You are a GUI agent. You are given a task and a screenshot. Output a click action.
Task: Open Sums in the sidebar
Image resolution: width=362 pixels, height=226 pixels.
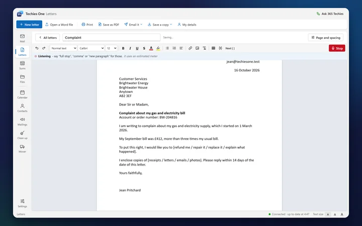pos(23,65)
